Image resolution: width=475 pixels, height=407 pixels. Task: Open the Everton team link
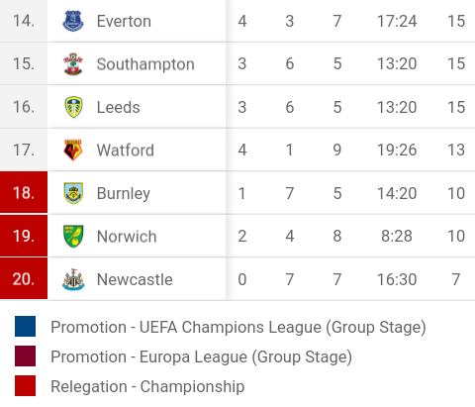pyautogui.click(x=124, y=22)
